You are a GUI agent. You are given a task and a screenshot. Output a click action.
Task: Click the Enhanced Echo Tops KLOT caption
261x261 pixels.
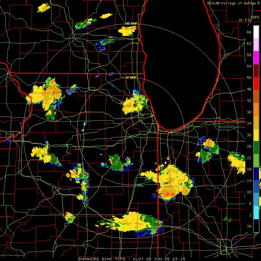coord(132,259)
